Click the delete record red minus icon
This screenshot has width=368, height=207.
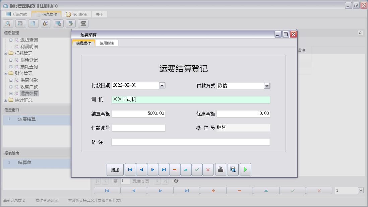coord(175,169)
